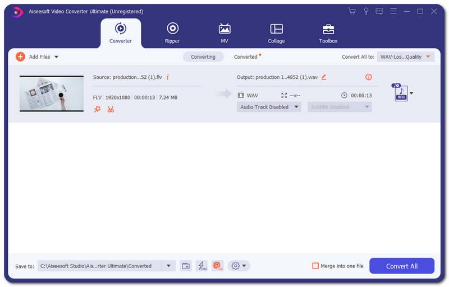Open the Toolbox tab
449x287 pixels.
tap(328, 32)
